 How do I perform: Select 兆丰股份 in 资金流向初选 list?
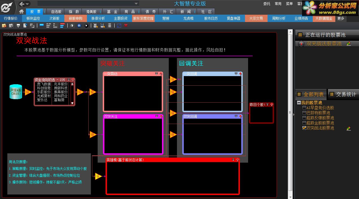point(61,84)
